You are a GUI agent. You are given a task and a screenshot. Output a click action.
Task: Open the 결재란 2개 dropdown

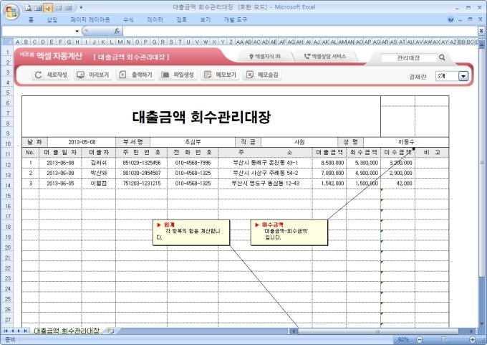(x=463, y=76)
